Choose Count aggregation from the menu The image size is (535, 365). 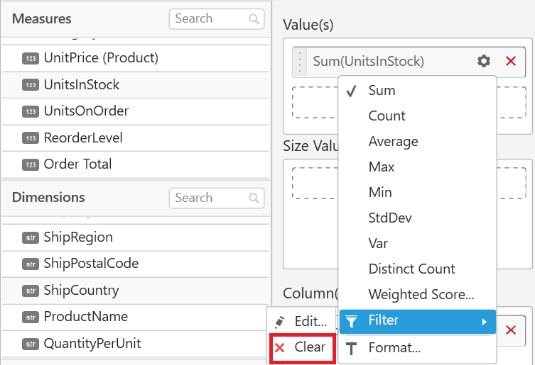(387, 116)
